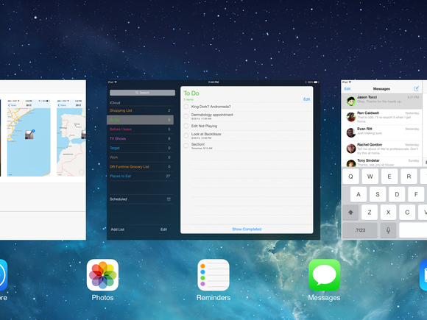Open Rachel Gordon conversation
Screen dimensions: 427x320
381,149
